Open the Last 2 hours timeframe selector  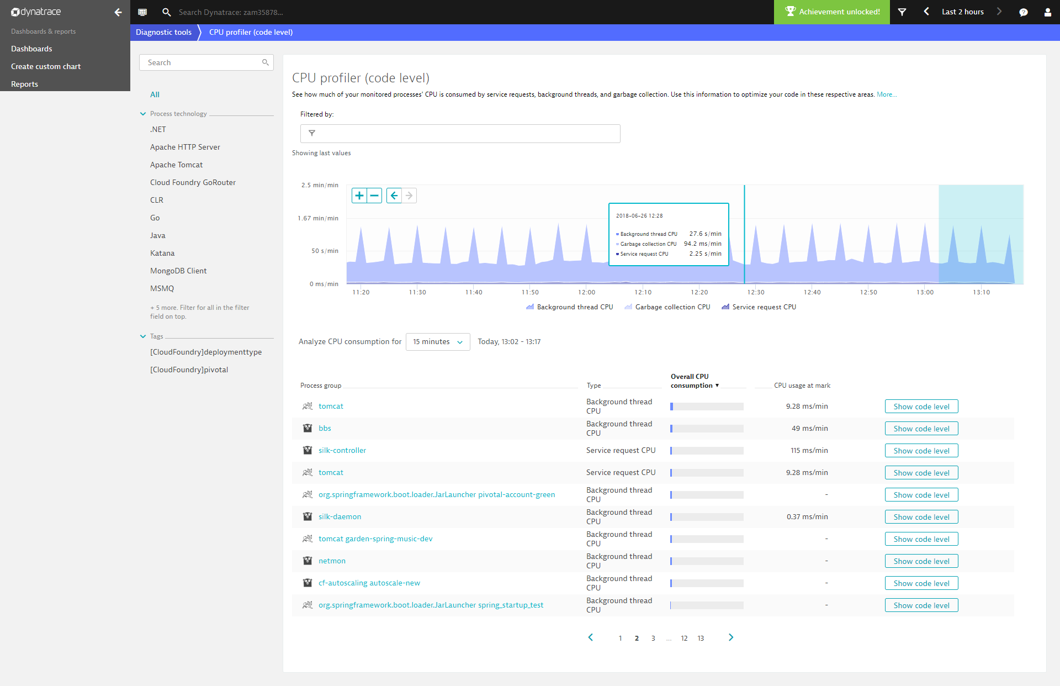[x=962, y=12]
